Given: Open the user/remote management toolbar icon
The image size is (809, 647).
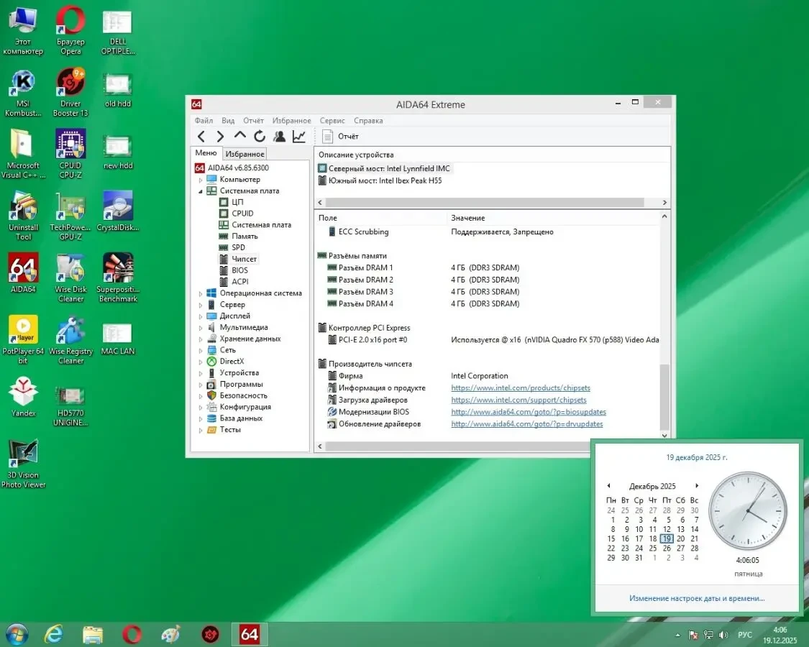Looking at the screenshot, I should [279, 137].
